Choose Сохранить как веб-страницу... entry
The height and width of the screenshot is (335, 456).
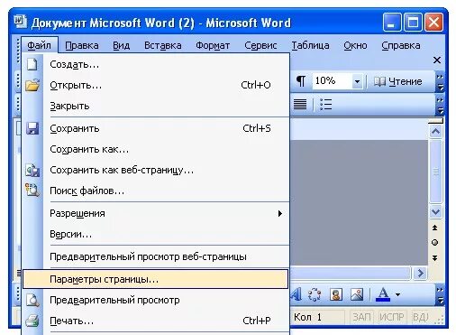coord(156,170)
